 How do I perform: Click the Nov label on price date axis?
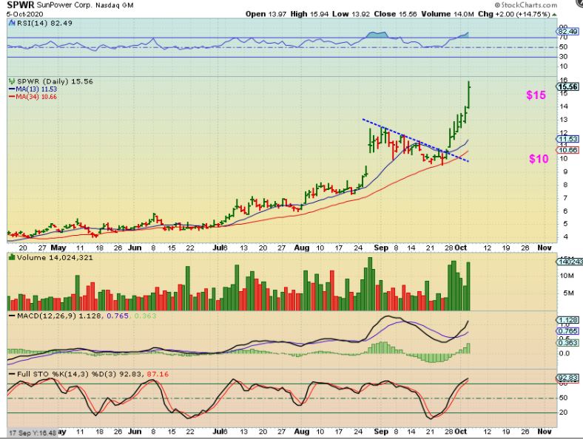[x=545, y=248]
